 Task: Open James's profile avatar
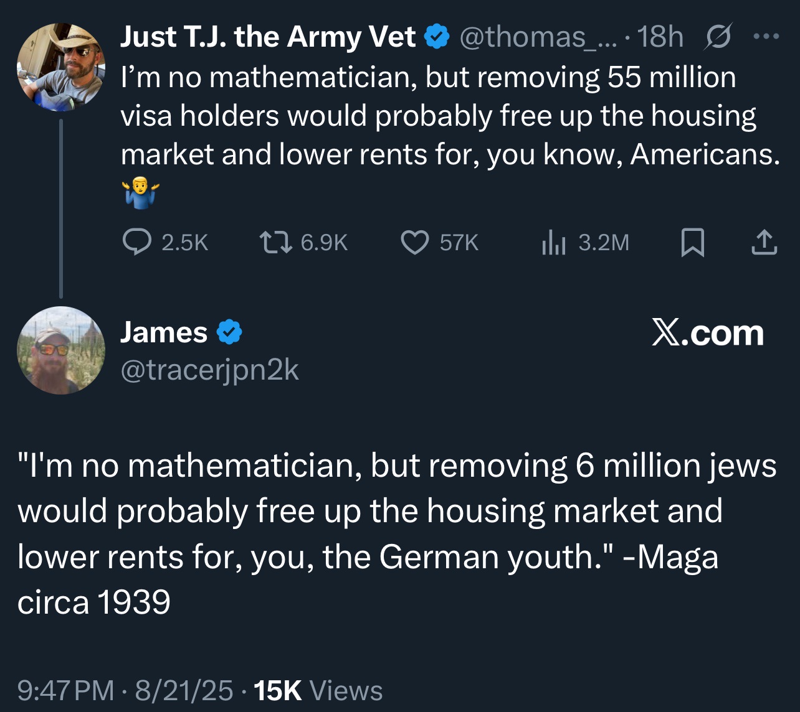point(60,350)
